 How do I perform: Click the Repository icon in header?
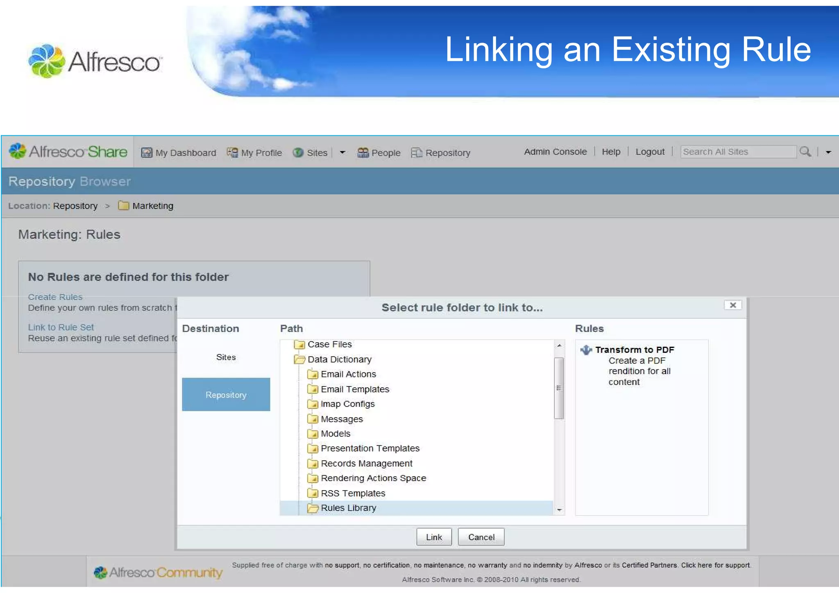pyautogui.click(x=417, y=152)
